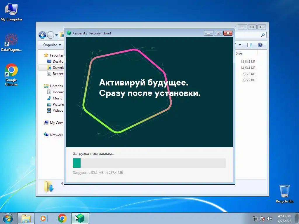Close the Kaspersky Security Cloud installer

click(x=228, y=33)
